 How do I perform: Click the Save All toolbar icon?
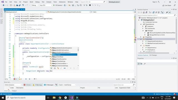point(20,5)
